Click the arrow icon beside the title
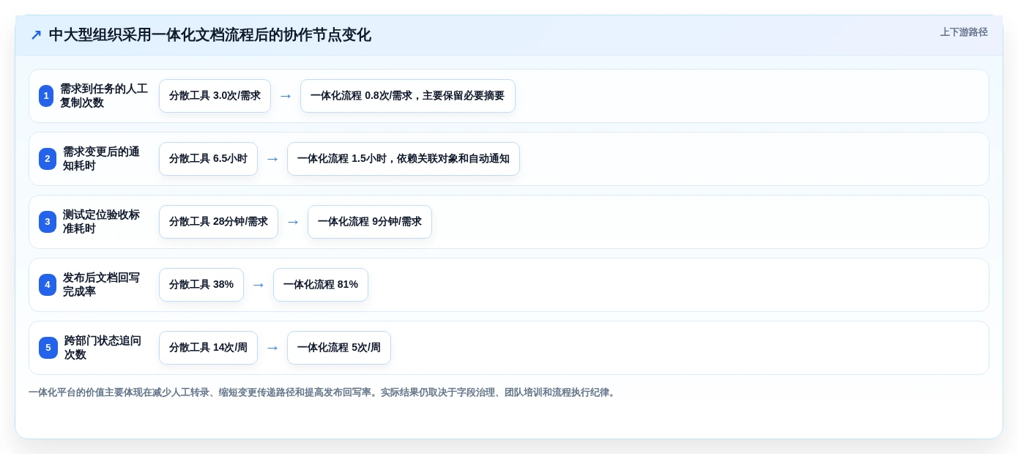 (x=36, y=35)
